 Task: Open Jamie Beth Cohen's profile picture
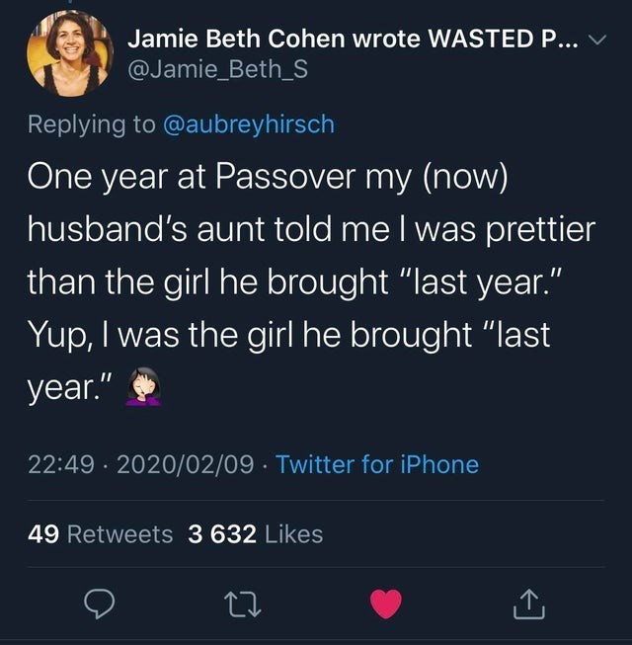coord(69,51)
